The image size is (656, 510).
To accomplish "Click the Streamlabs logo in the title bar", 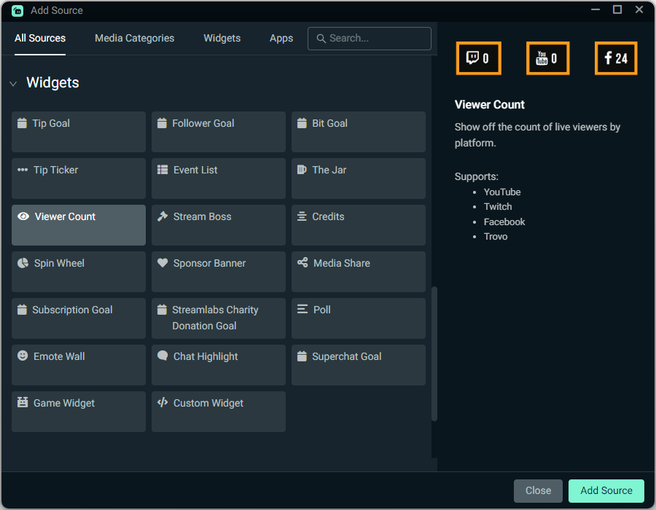I will click(16, 10).
